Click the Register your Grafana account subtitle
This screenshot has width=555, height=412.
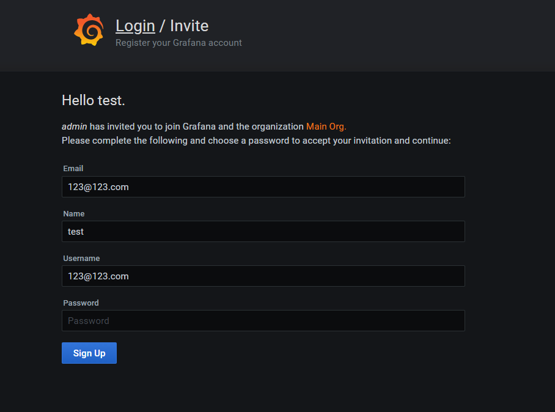point(178,43)
